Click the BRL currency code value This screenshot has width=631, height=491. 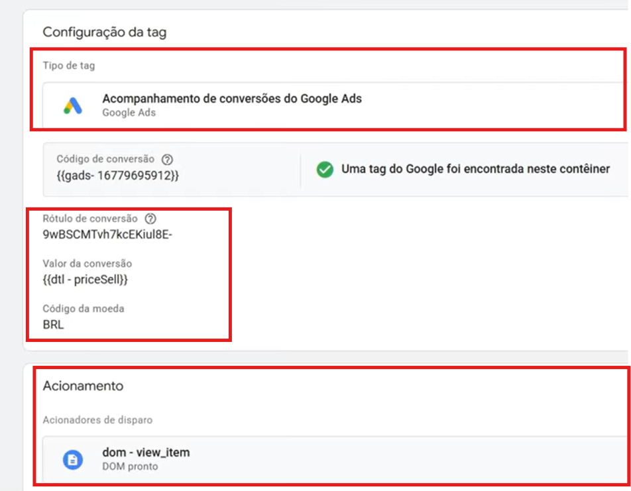point(53,325)
